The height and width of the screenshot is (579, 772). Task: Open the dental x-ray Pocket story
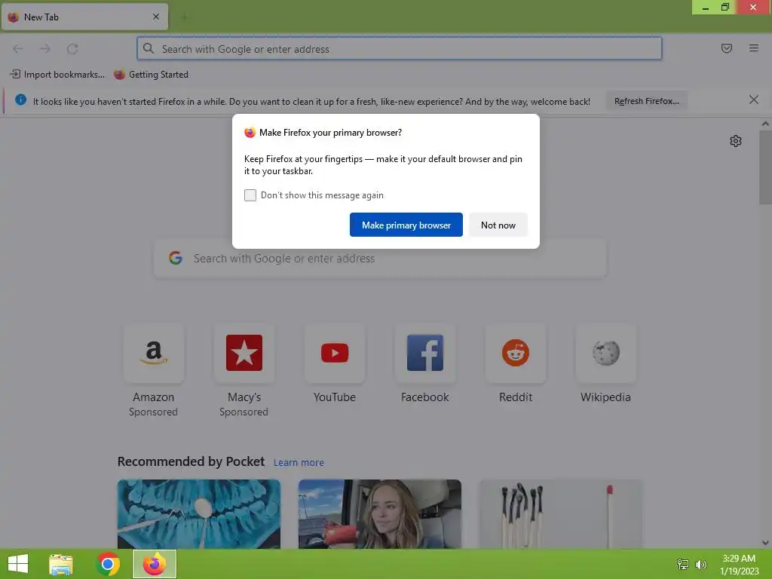click(x=199, y=514)
